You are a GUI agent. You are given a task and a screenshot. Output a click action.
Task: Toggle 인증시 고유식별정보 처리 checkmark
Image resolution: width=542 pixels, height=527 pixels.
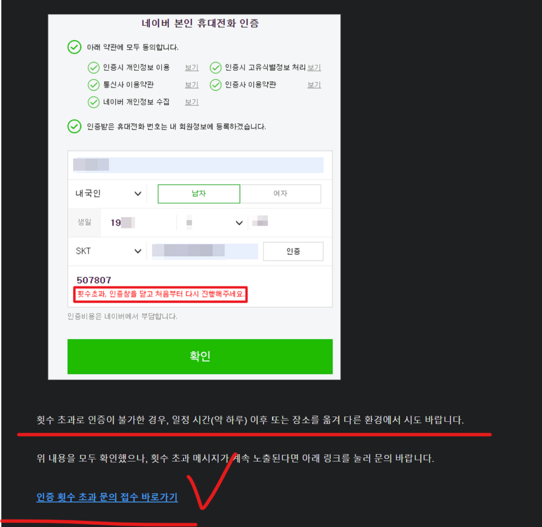(215, 68)
